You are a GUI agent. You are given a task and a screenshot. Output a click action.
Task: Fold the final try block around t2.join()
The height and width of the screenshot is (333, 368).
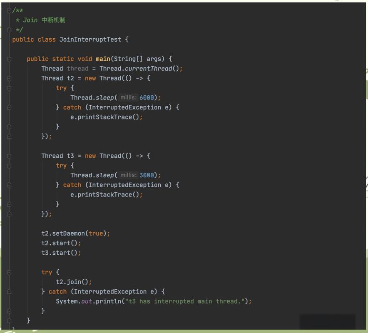(x=9, y=272)
